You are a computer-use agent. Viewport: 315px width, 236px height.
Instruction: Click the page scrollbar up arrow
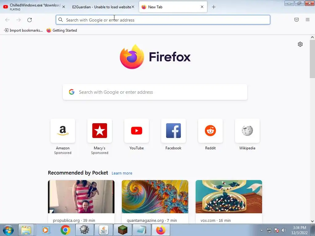[312, 37]
